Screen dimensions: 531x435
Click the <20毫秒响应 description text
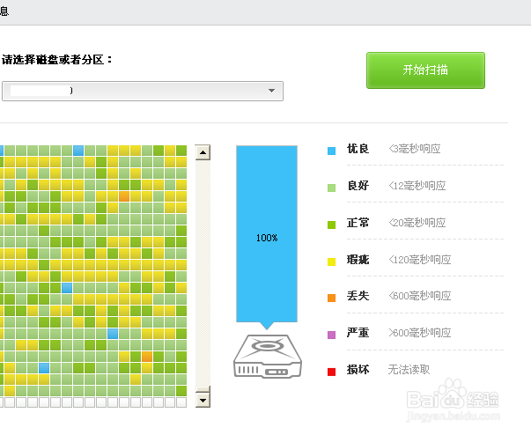tap(417, 223)
